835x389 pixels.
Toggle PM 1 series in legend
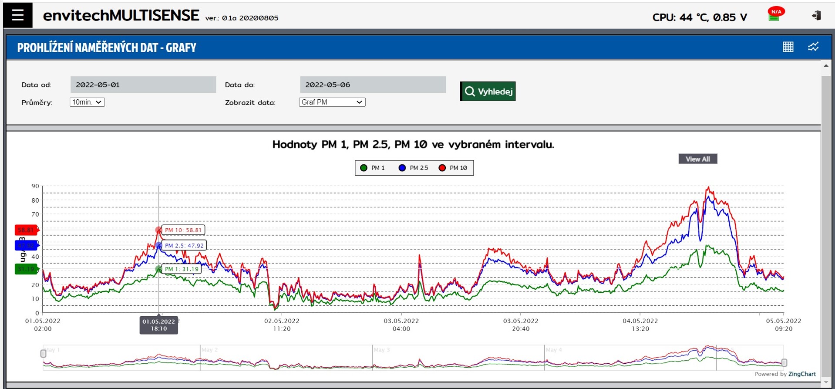(373, 168)
